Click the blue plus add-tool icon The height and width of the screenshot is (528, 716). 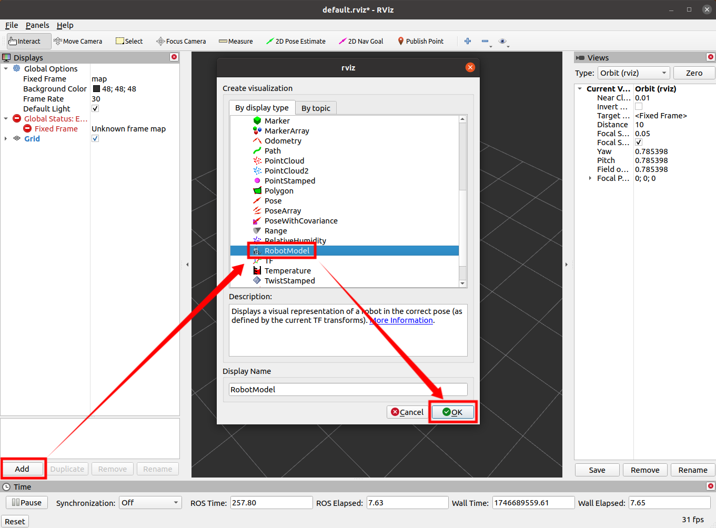pos(468,41)
